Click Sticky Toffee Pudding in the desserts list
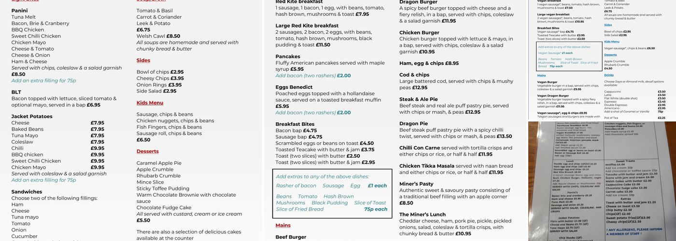Viewport: 676px width, 241px height. [x=163, y=188]
